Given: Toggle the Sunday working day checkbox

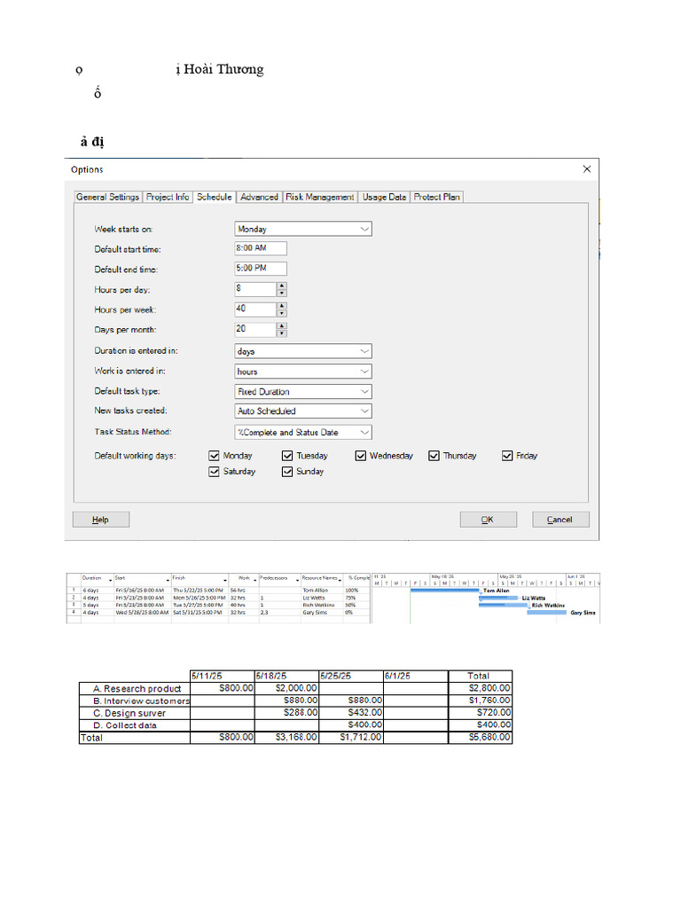Looking at the screenshot, I should tap(287, 472).
